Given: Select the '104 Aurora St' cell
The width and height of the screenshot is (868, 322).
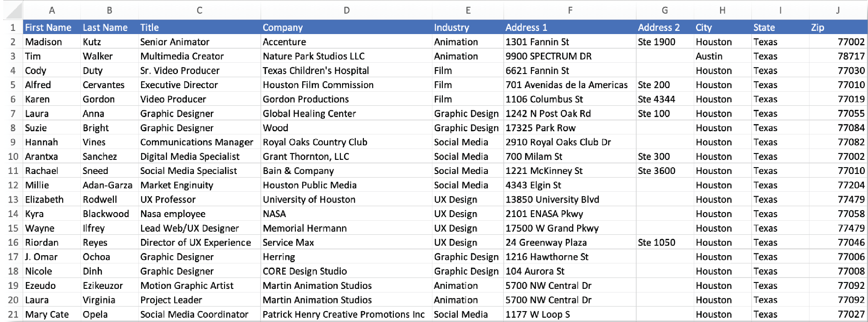Looking at the screenshot, I should [570, 271].
